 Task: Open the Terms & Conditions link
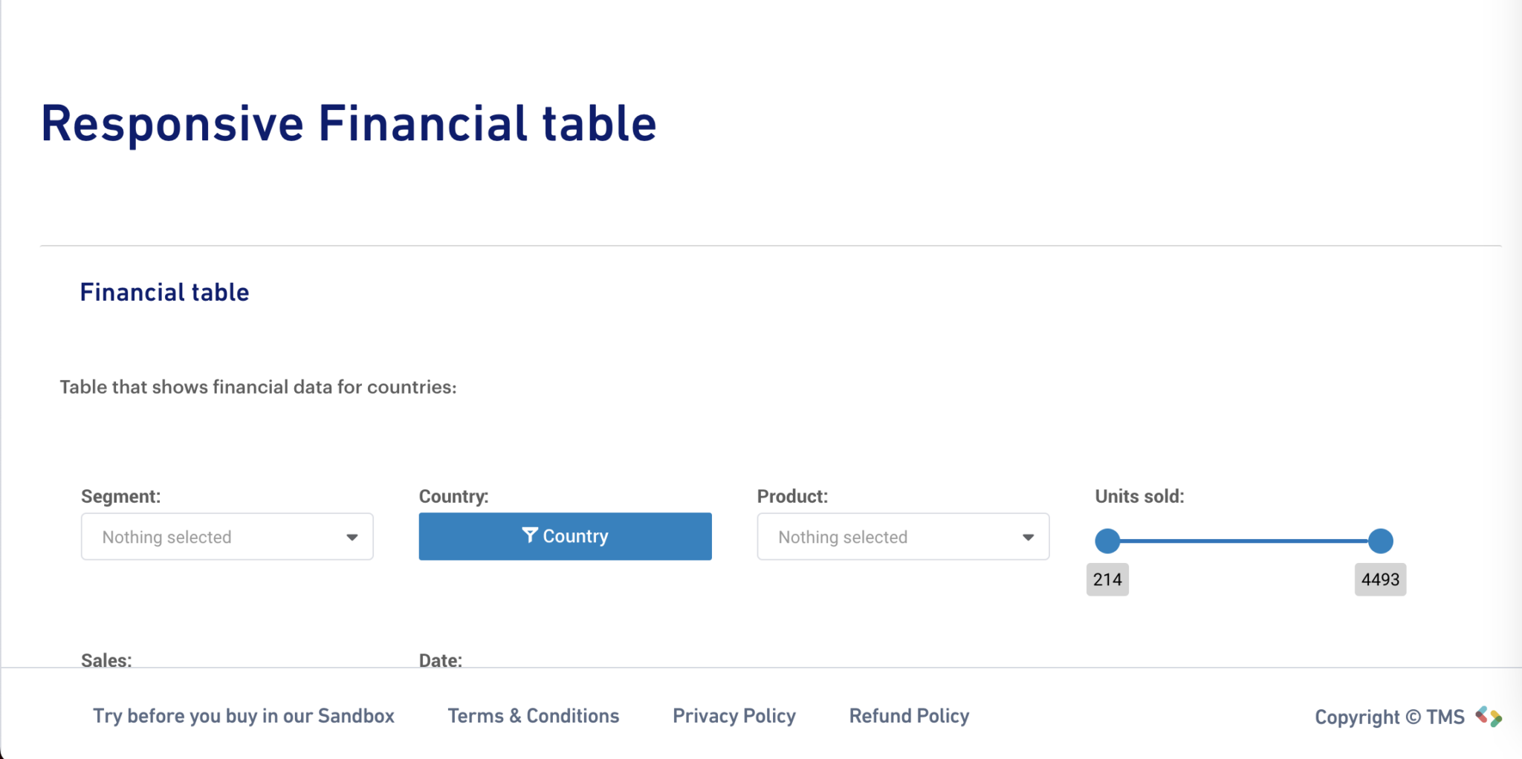[x=534, y=716]
